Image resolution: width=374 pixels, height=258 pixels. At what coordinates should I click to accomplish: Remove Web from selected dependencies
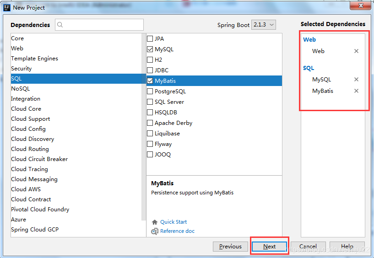(x=356, y=51)
